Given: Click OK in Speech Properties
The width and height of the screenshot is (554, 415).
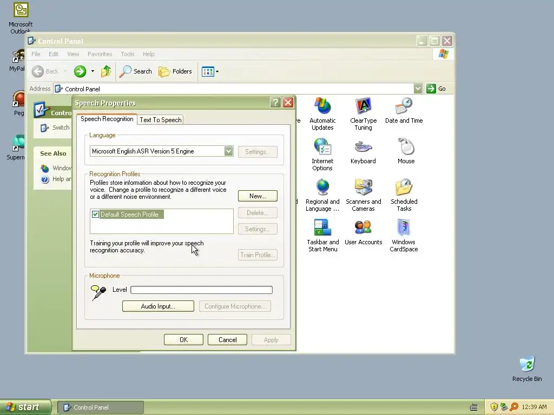Looking at the screenshot, I should (x=183, y=339).
